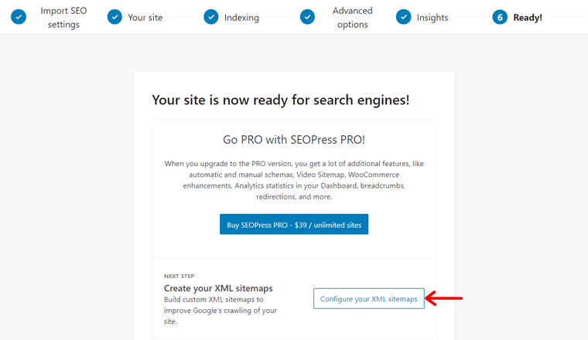Select the Ready! step label
Viewport: 588px width, 340px height.
coord(528,18)
